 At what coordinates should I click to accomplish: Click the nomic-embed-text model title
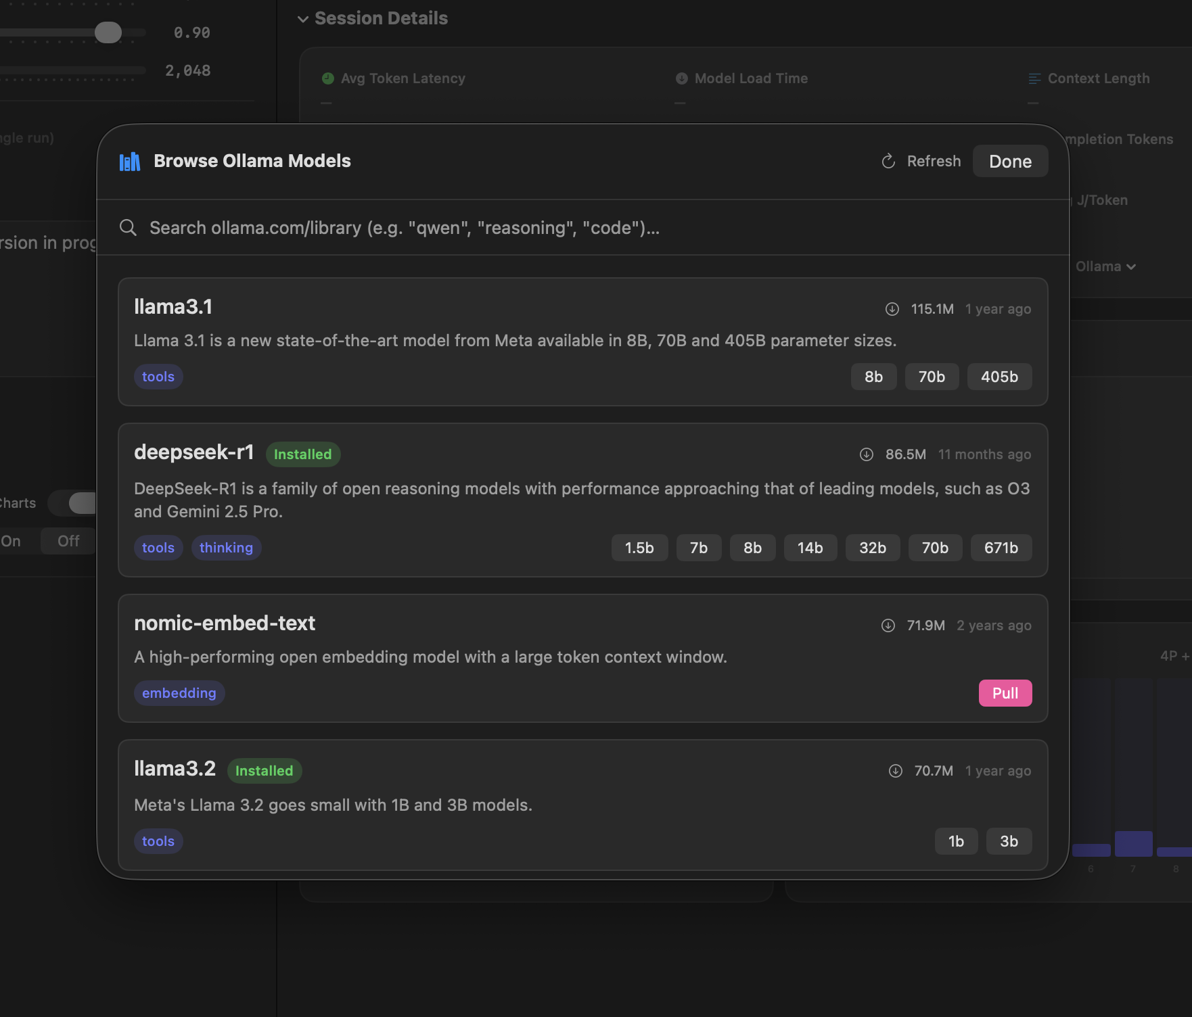point(225,623)
